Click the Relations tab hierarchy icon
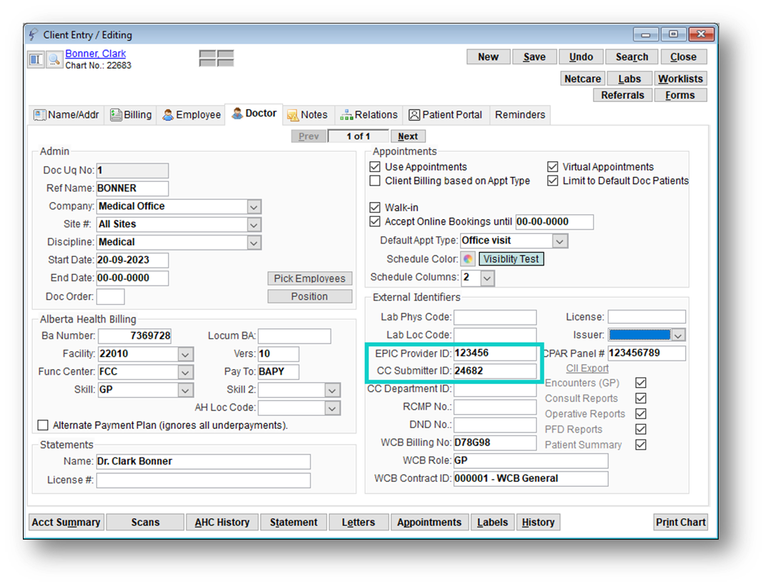 pyautogui.click(x=347, y=115)
